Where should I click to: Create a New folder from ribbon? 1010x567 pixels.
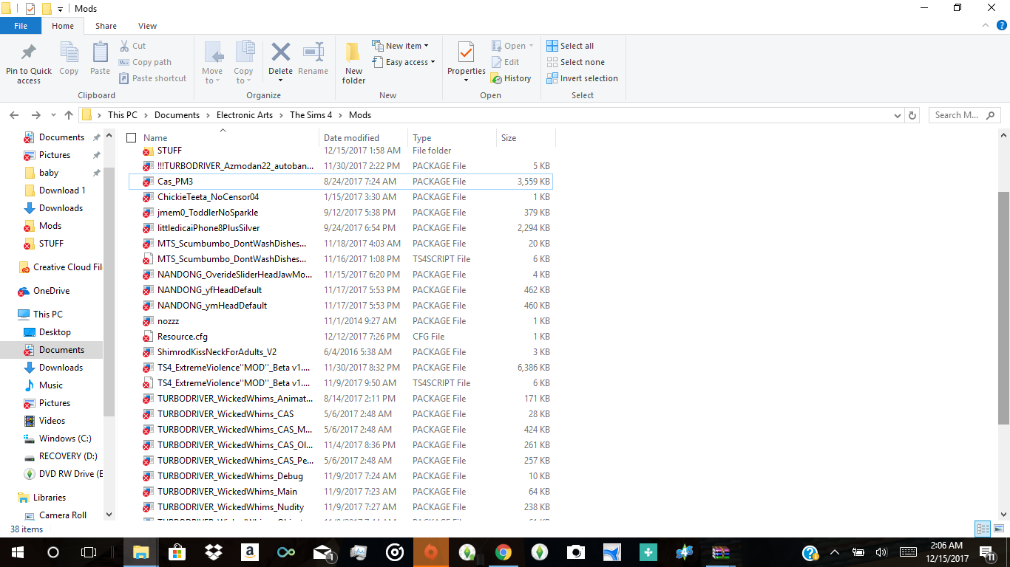[353, 63]
